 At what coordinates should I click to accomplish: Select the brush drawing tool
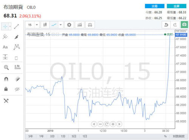coord(17,37)
